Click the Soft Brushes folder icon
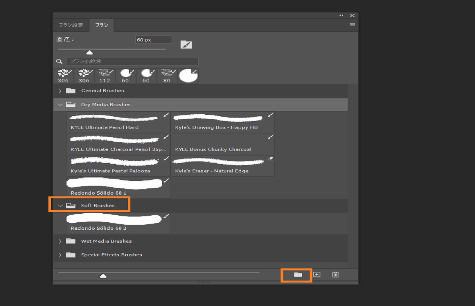The image size is (475, 306). tap(71, 205)
